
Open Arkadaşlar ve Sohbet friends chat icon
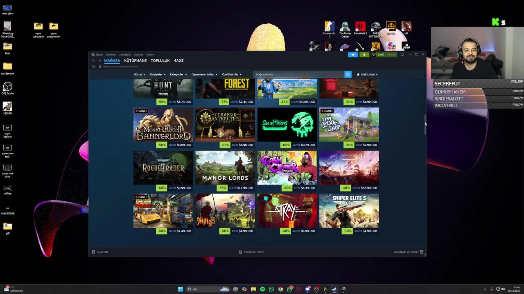(x=422, y=252)
